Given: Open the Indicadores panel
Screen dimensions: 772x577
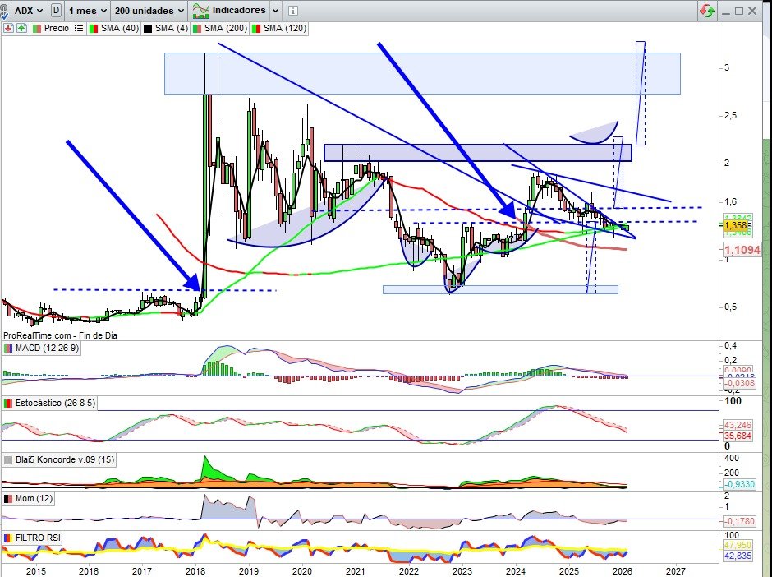Looking at the screenshot, I should (x=239, y=11).
